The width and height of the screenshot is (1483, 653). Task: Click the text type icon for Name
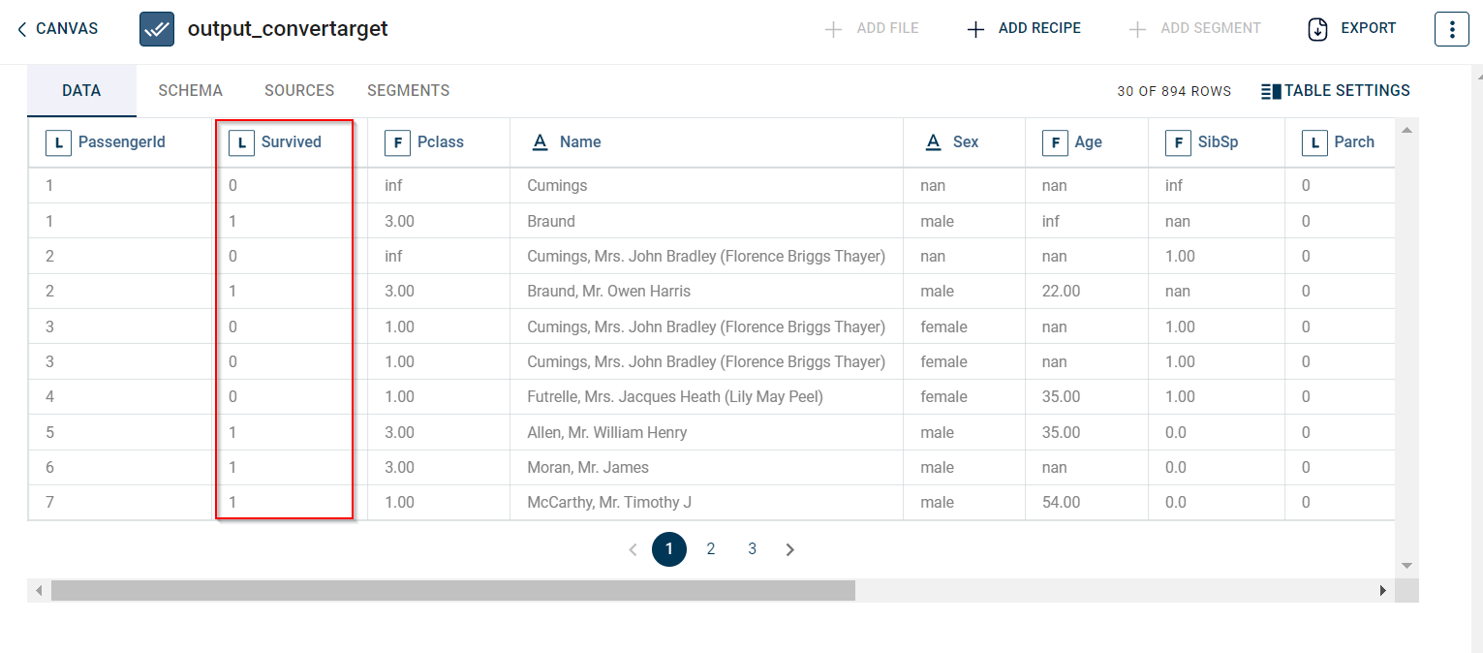click(541, 142)
